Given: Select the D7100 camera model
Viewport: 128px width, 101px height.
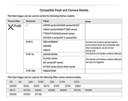Looking at the screenshot, I should click(38, 94).
